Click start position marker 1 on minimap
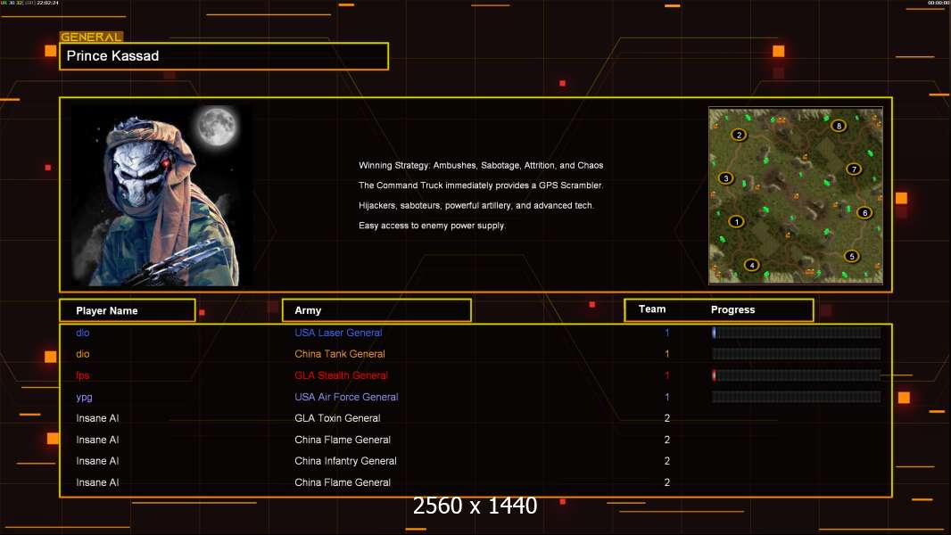Image resolution: width=951 pixels, height=535 pixels. [736, 222]
